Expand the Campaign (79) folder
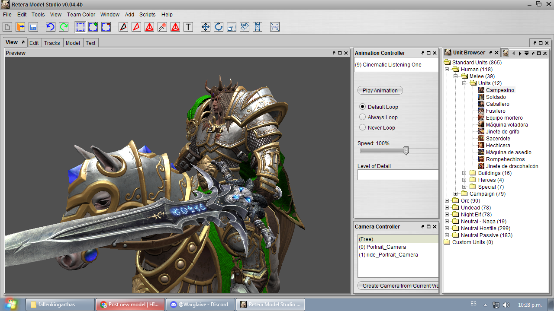The image size is (554, 311). (x=456, y=194)
